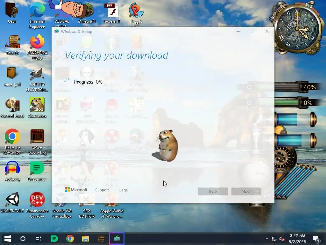Open Task View on the taskbar

pos(38,239)
